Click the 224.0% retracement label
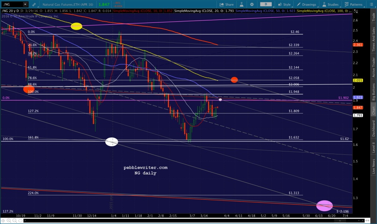 click(33, 193)
